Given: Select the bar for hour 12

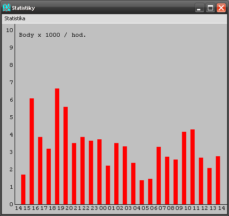Looking at the screenshot, I should [201, 181].
